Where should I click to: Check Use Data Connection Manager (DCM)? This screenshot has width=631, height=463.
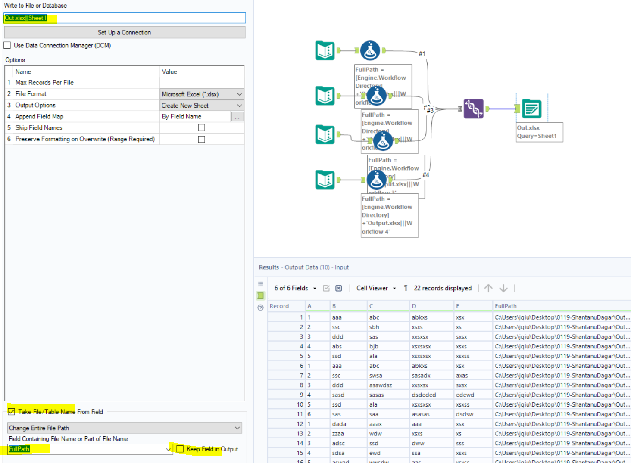(x=7, y=45)
